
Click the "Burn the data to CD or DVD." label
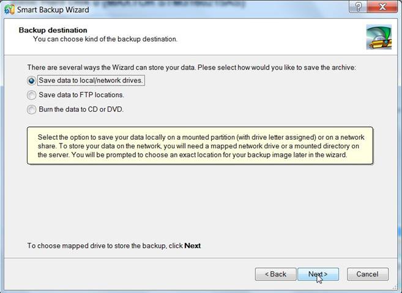coord(81,109)
